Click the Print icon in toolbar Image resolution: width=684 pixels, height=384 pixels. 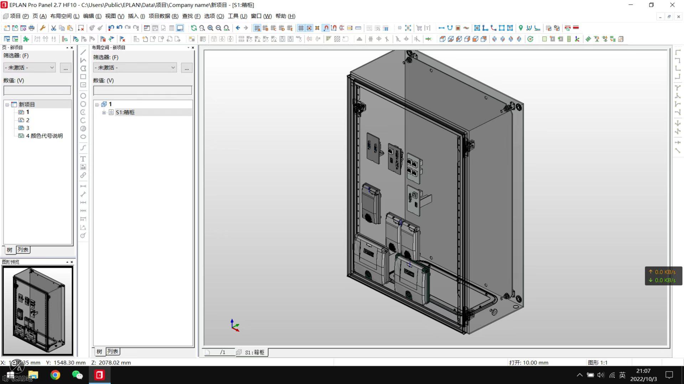[x=31, y=28]
